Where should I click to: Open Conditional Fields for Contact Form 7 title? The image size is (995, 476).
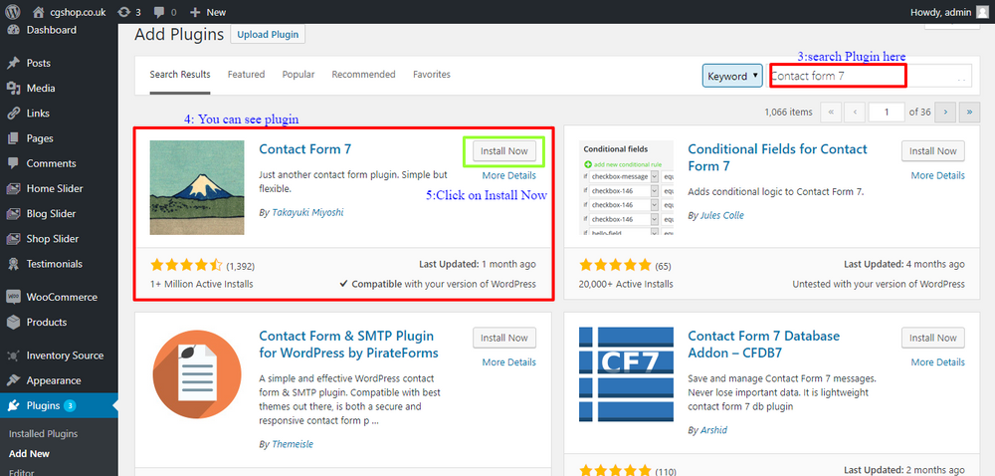777,157
